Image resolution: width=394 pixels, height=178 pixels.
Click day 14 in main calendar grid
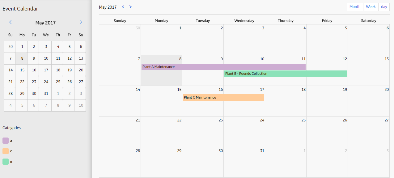point(120,101)
